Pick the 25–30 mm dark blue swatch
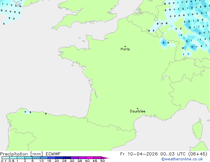The image size is (210, 162). (x=67, y=158)
